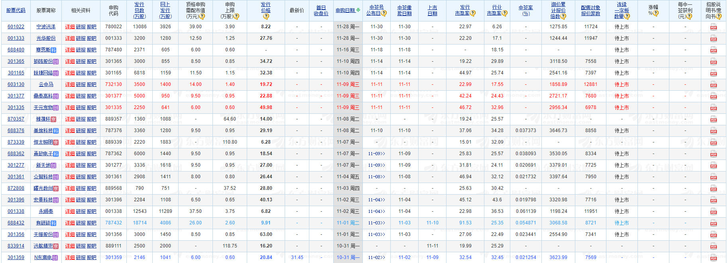728x263 pixels.
Task: Open stock code 603130 link
Action: click(16, 84)
